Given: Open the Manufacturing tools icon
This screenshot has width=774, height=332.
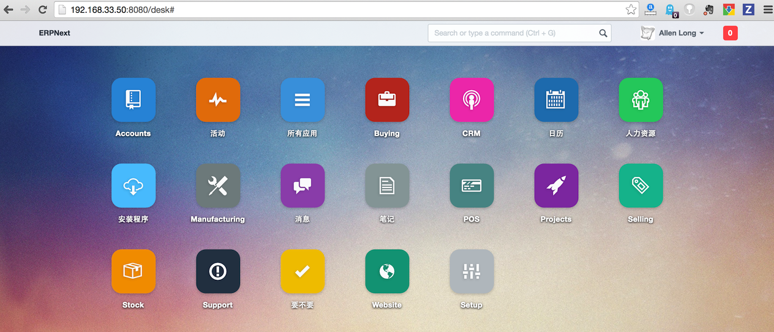Looking at the screenshot, I should [x=218, y=186].
